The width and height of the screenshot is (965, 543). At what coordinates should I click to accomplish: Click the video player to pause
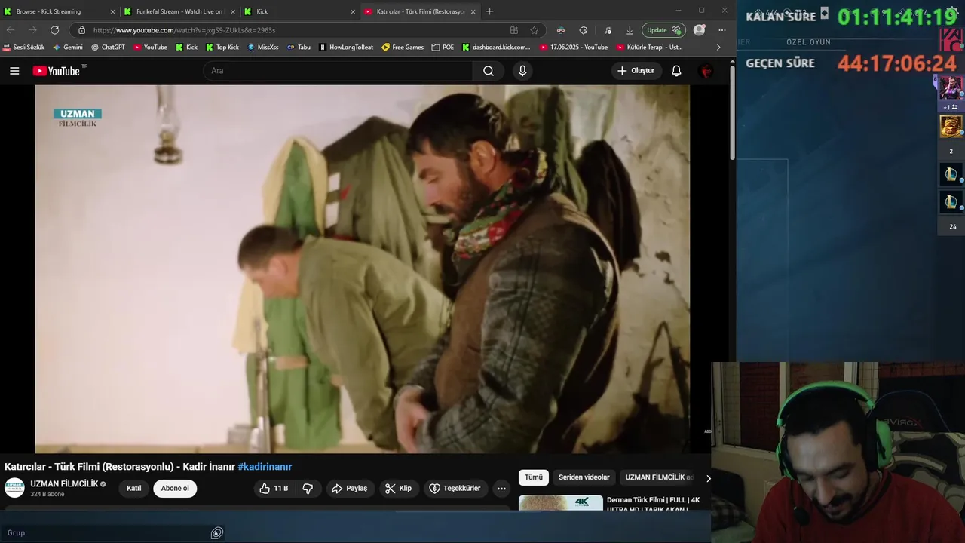(362, 268)
